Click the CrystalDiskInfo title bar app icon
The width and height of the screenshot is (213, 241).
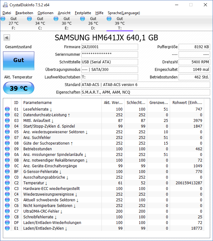point(5,5)
